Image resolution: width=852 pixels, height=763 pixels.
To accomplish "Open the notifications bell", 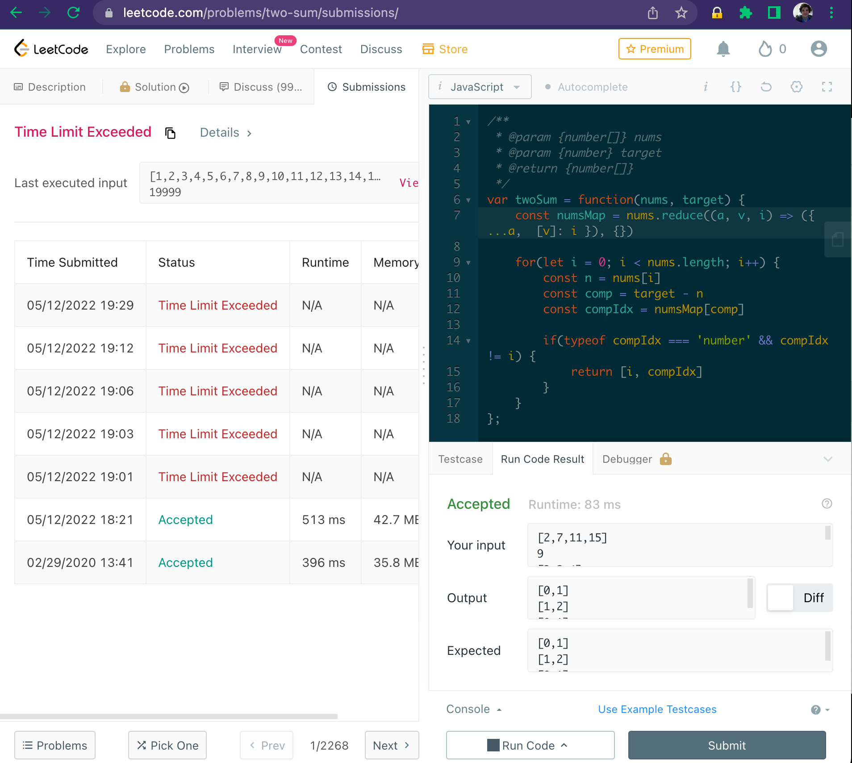I will [723, 49].
